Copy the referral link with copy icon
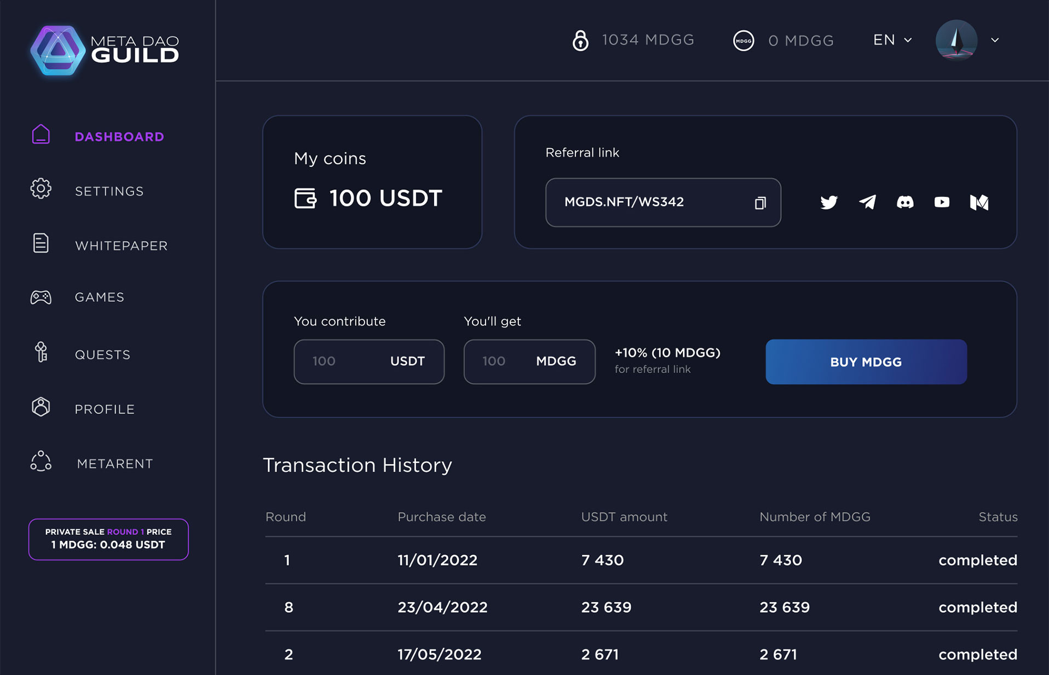Viewport: 1049px width, 675px height. pos(760,203)
